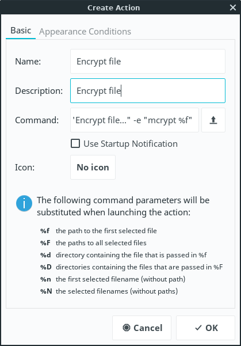Click inside the Description text field
Image resolution: width=241 pixels, height=346 pixels.
point(148,91)
